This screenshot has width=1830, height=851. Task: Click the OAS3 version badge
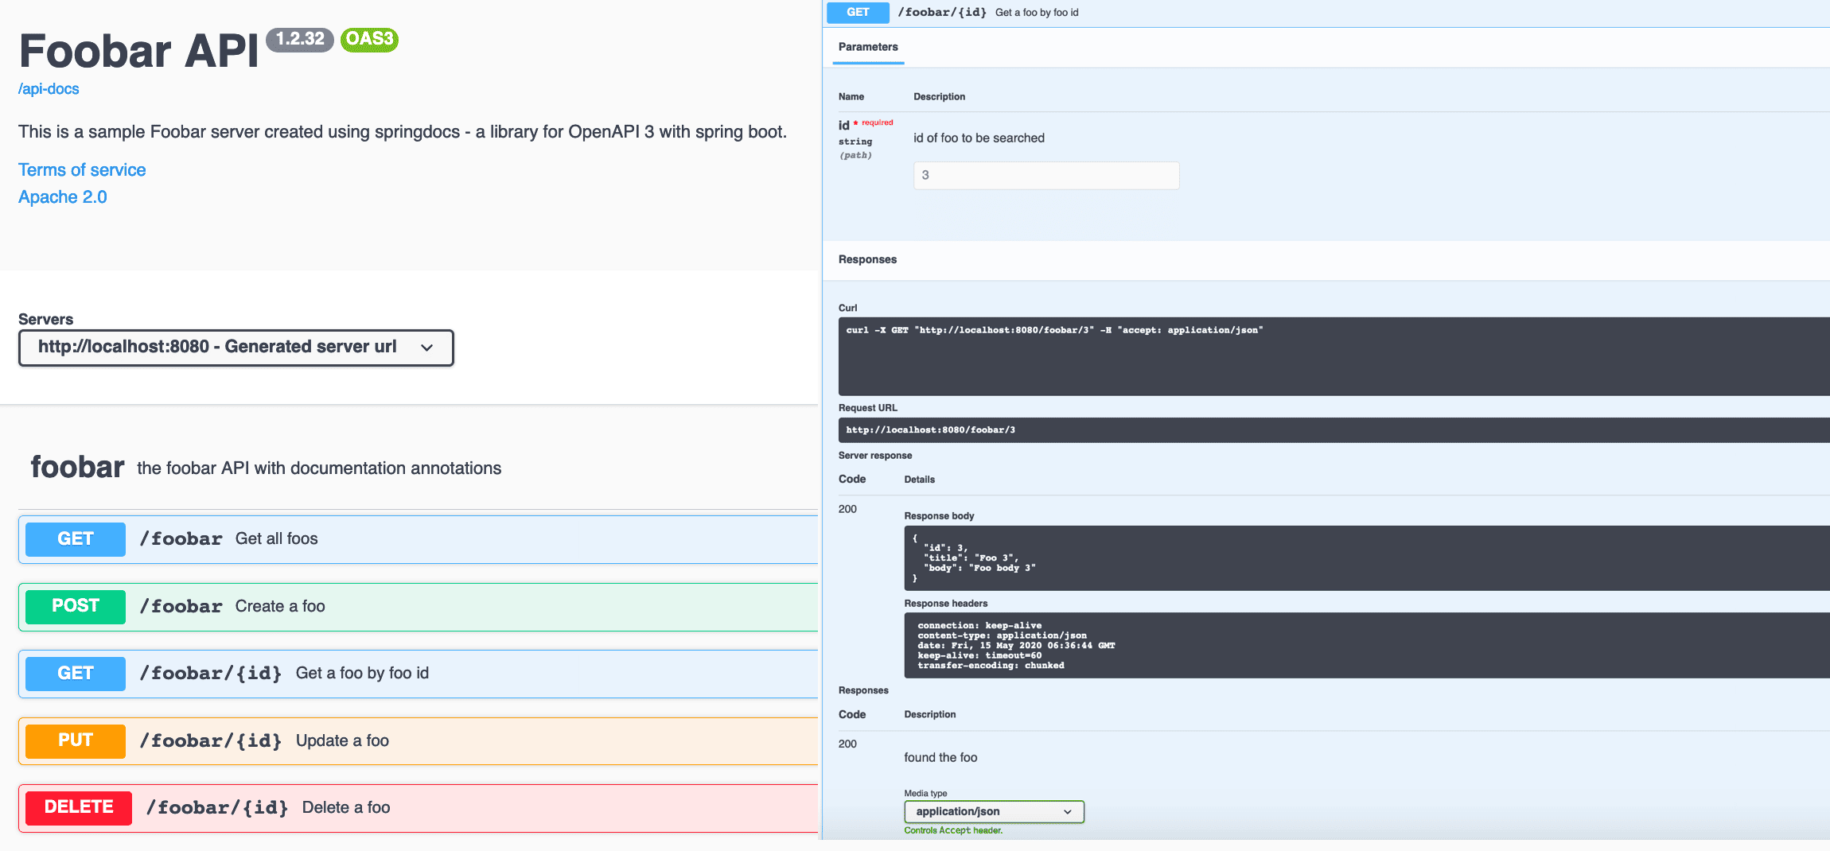coord(369,39)
